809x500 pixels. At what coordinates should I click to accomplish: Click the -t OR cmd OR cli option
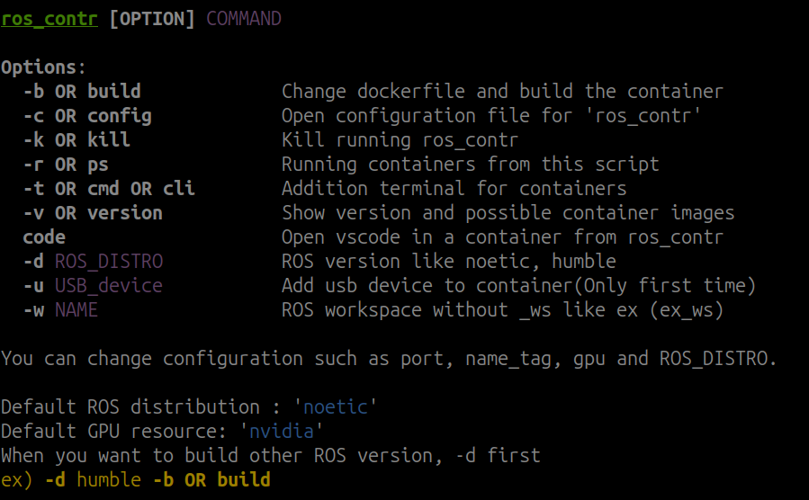click(110, 188)
